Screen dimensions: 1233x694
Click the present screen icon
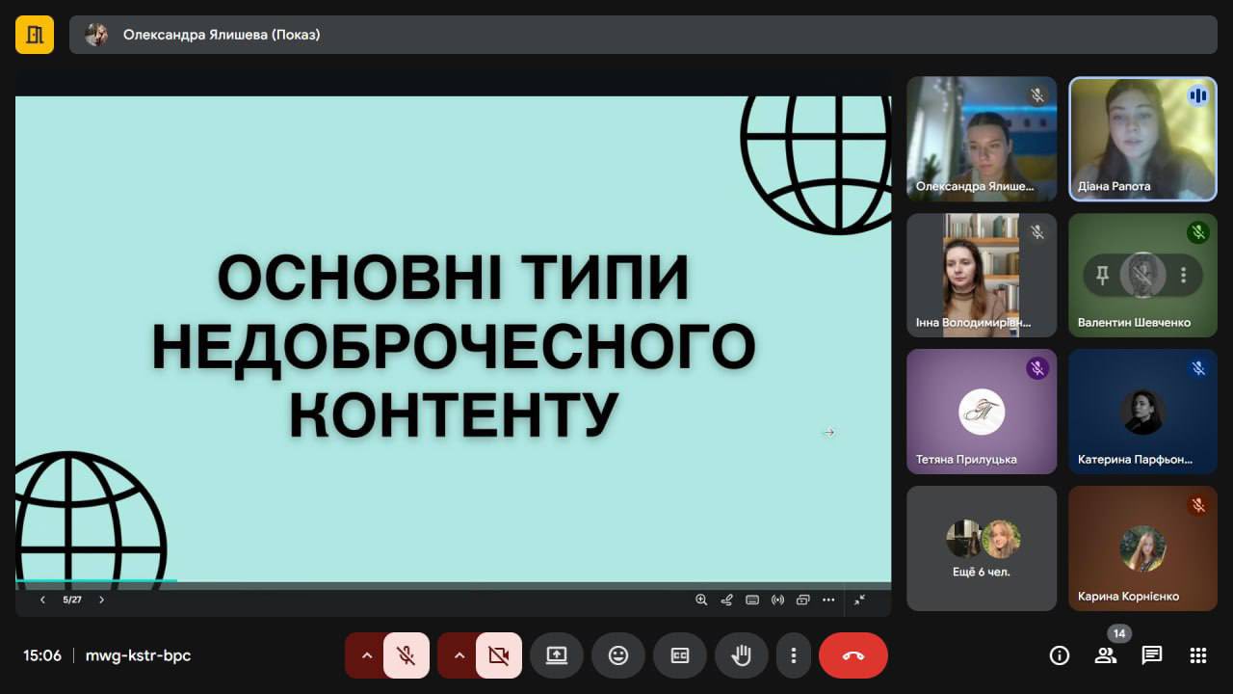(x=557, y=655)
